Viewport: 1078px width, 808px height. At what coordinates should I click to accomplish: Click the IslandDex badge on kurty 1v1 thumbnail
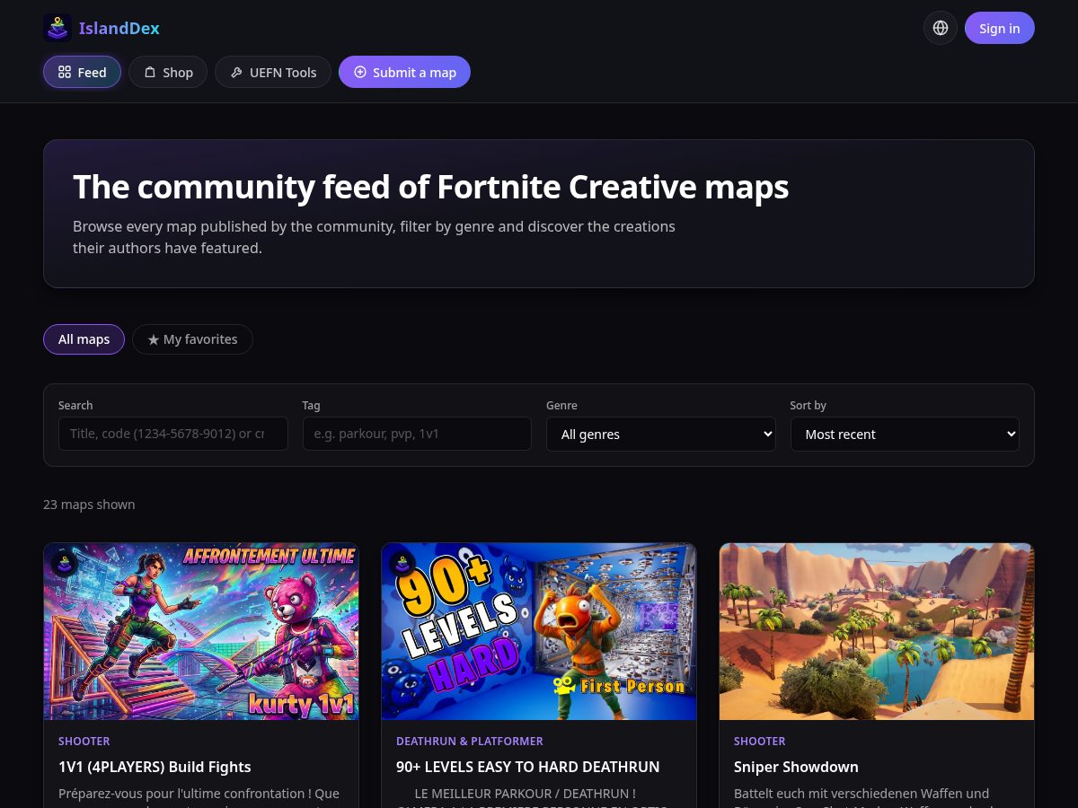coord(64,563)
